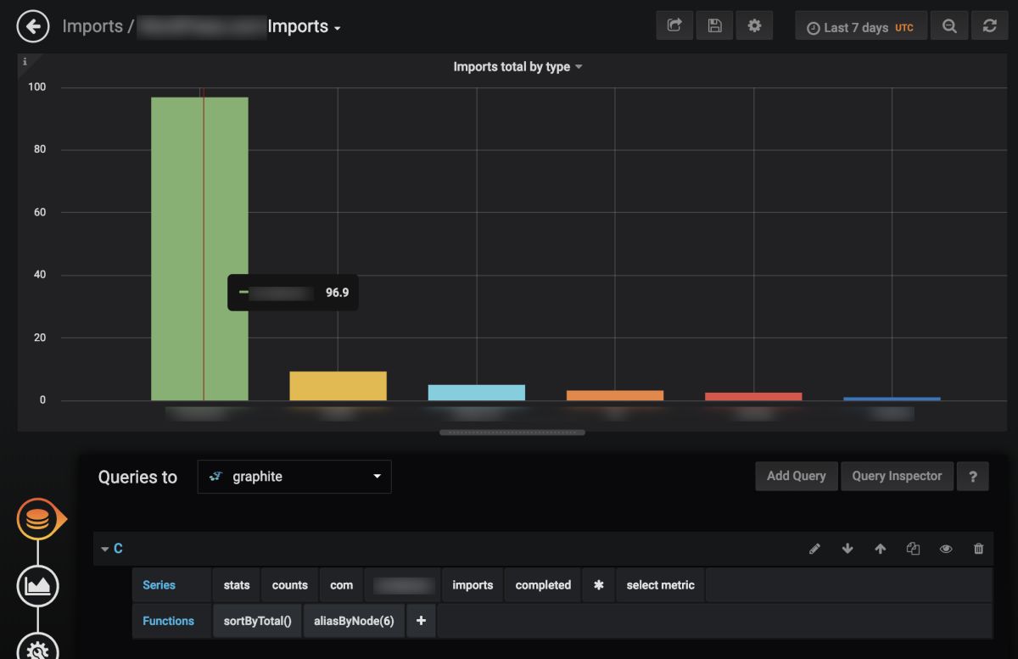This screenshot has width=1018, height=659.
Task: Select the 'counts' series segment
Action: 290,585
